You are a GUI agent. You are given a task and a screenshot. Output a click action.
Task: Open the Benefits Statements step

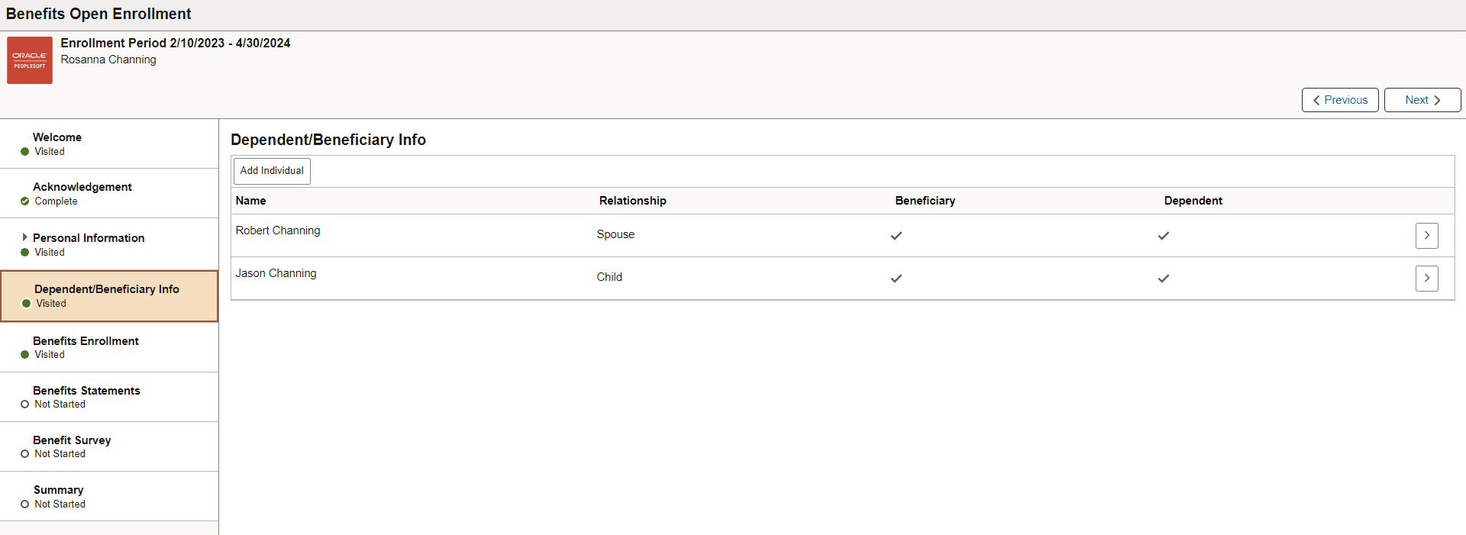click(109, 397)
